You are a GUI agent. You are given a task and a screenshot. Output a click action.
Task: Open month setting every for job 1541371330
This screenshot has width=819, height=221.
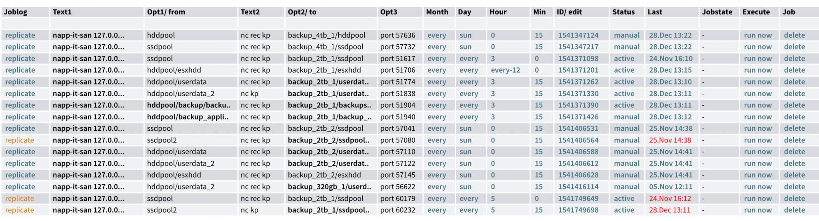(436, 94)
